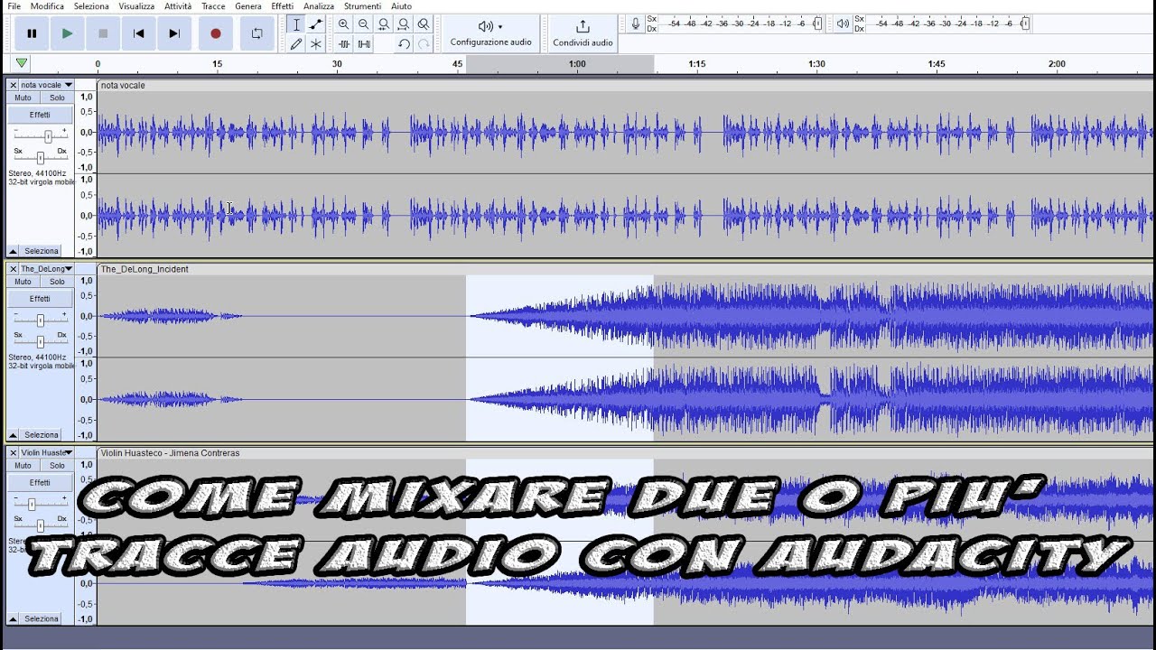Viewport: 1156px width, 650px height.
Task: Open the Effetti menu
Action: (282, 6)
